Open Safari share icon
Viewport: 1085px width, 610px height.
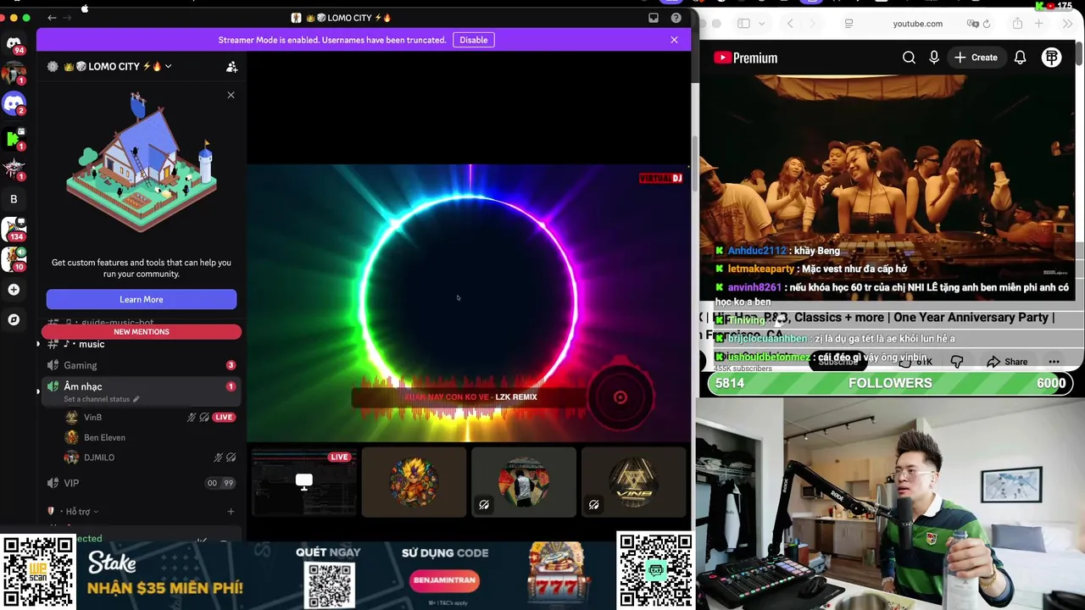click(x=1017, y=24)
